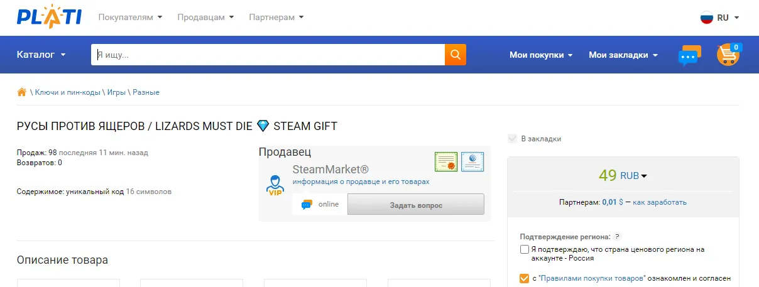The width and height of the screenshot is (759, 287).
Task: Click the Russian flag icon
Action: pos(707,18)
